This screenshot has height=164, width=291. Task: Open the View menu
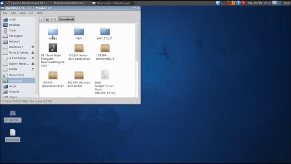pos(22,13)
